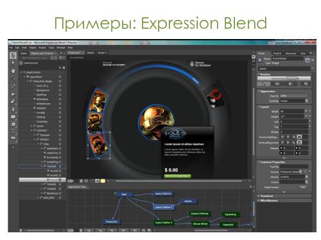The image size is (321, 240).
Task: Select the Pen tool
Action: coord(13,109)
